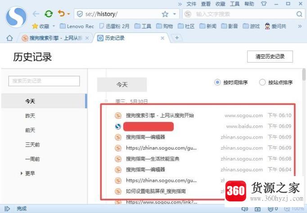Click the 清空历史记录 button
Viewport: 307px width, 213px height.
(x=270, y=56)
